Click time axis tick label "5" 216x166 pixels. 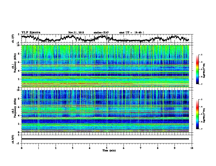click(x=107, y=148)
